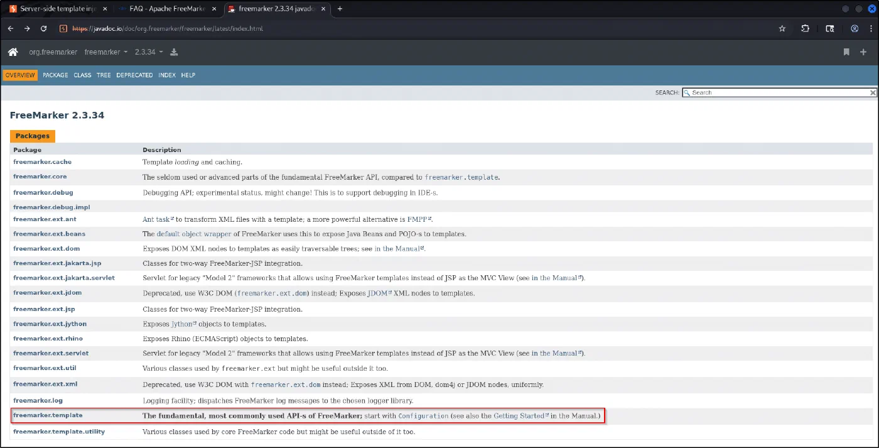Screen dimensions: 879x448
Task: Open the HELP navigation item
Action: point(188,75)
